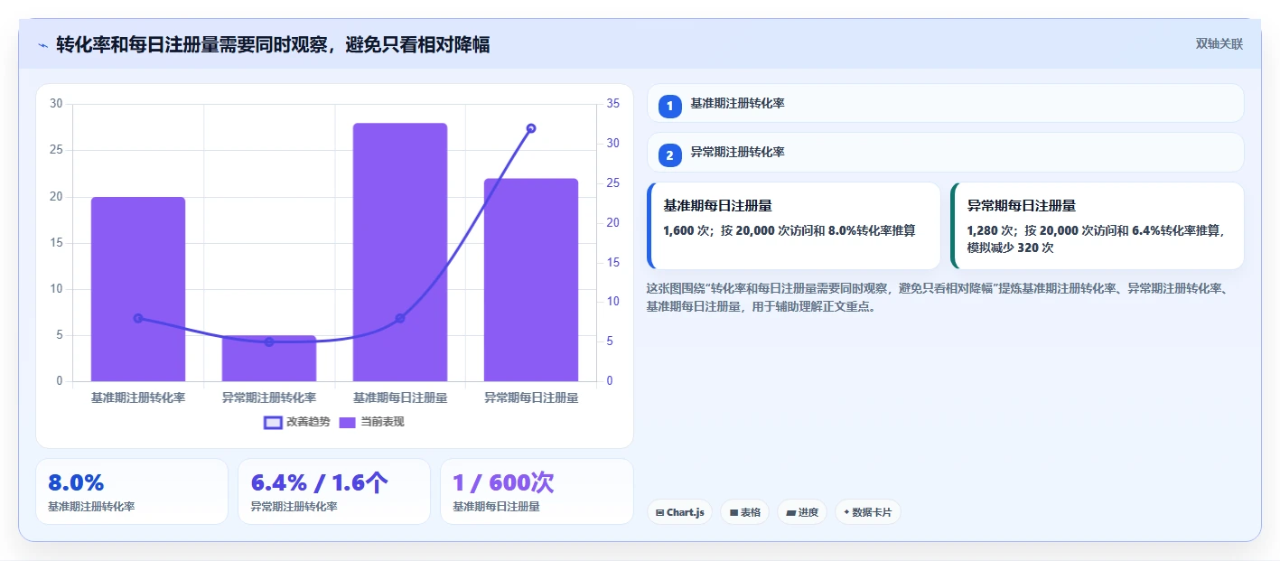Click the 表格 chip icon
Screen dimensions: 1280x561
(733, 513)
